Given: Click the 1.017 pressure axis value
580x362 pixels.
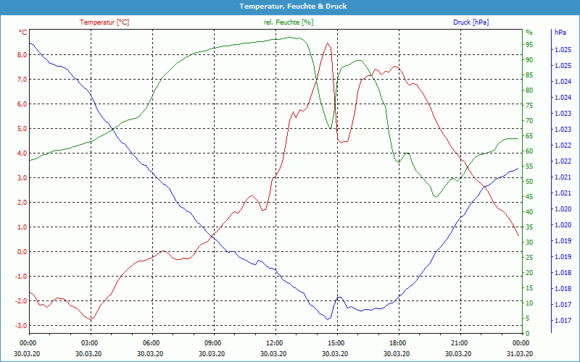Looking at the screenshot, I should click(x=562, y=321).
